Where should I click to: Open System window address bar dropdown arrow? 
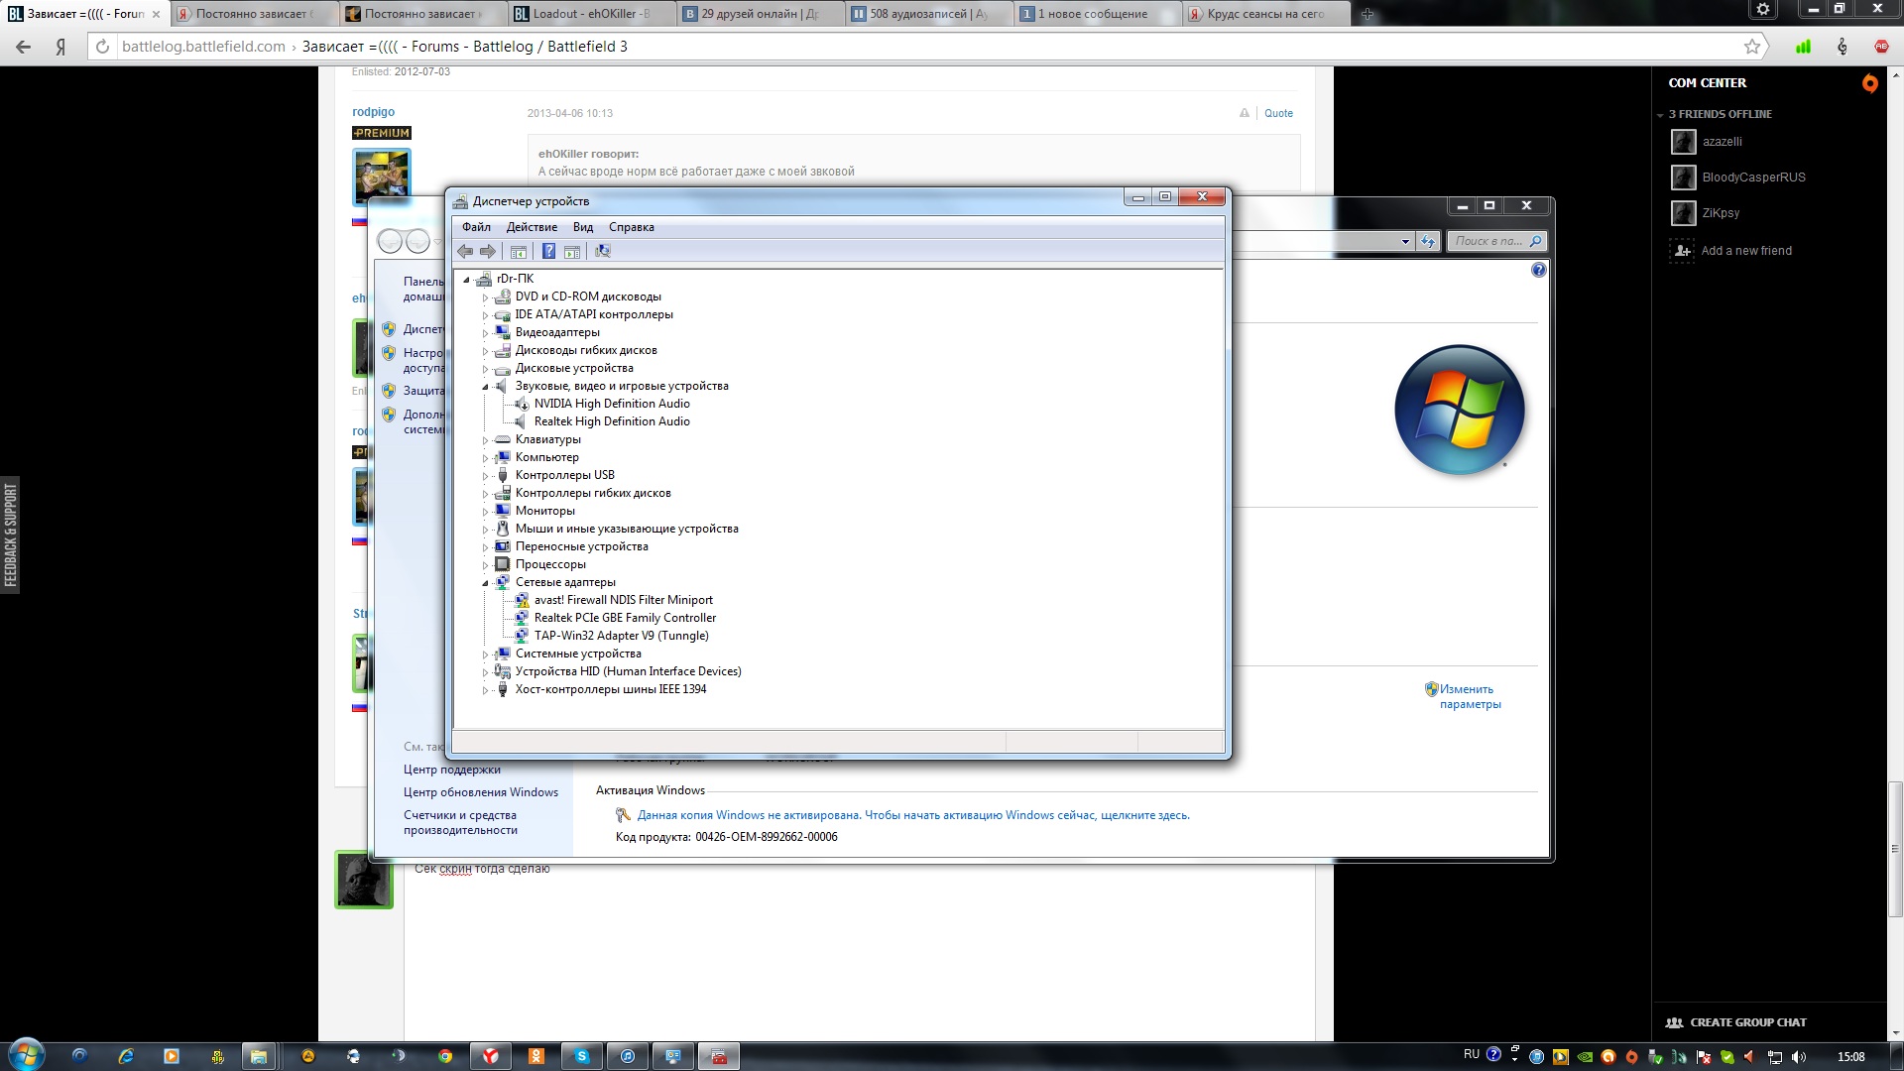1405,241
